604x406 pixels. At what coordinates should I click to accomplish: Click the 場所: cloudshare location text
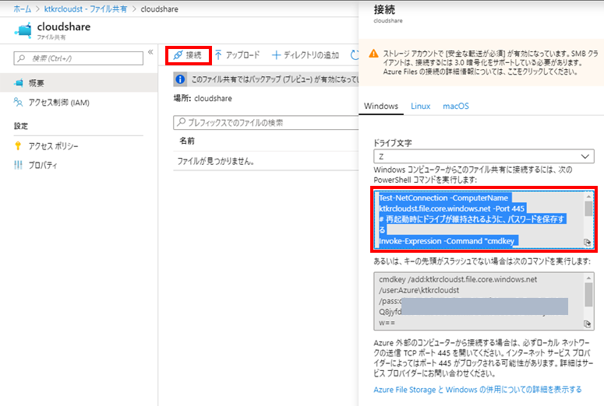pos(203,99)
